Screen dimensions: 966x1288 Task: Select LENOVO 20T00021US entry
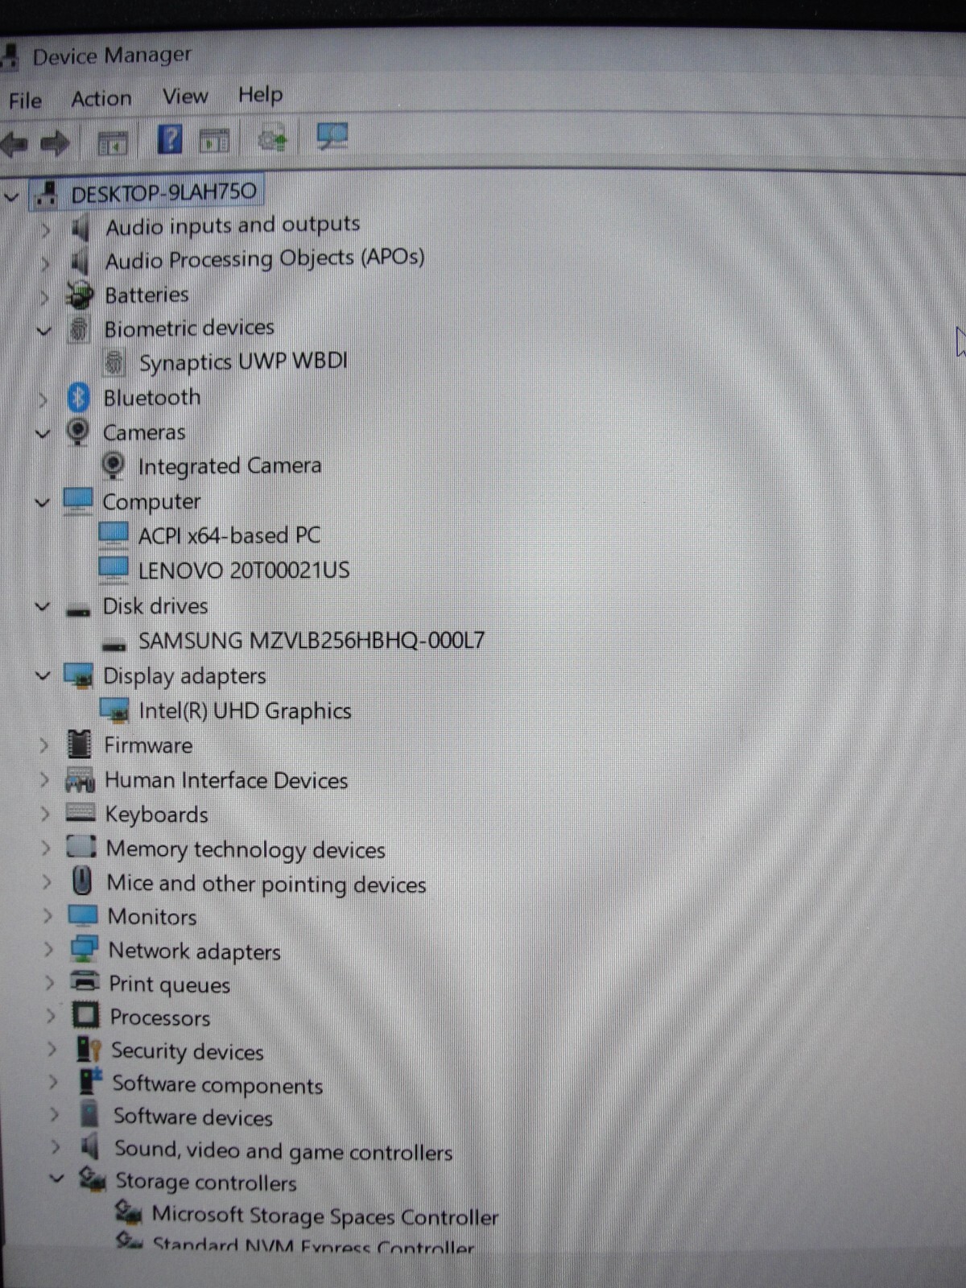tap(244, 570)
